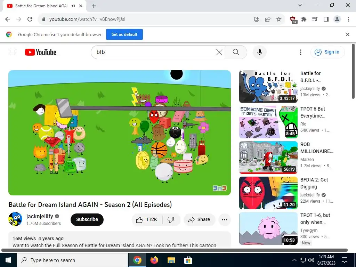
Task: Close the Battle for Dream Island tab
Action: click(81, 6)
